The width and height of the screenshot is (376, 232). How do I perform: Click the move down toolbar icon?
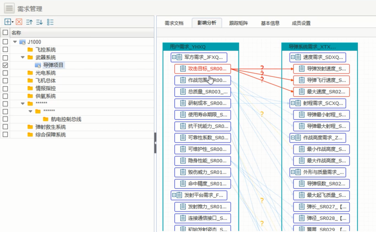coord(39,22)
